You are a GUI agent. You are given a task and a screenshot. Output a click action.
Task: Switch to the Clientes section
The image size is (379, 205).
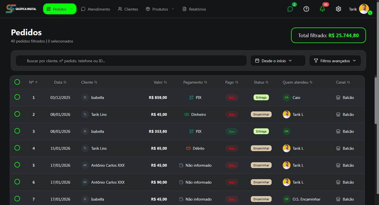pos(128,9)
